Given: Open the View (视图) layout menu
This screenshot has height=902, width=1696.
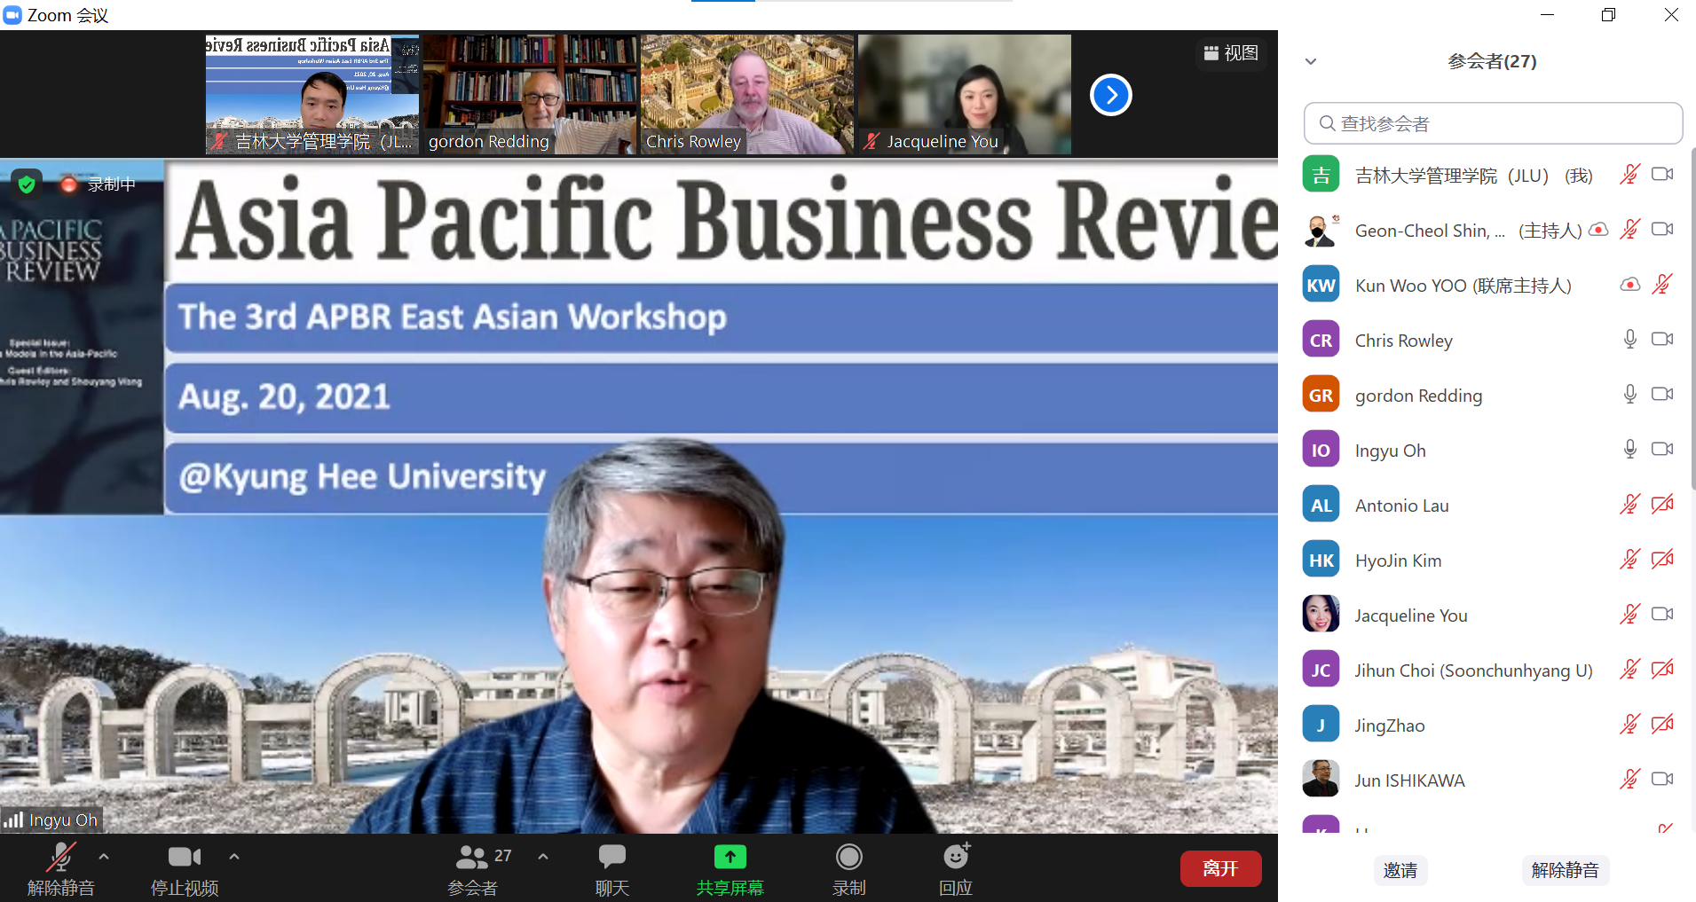Looking at the screenshot, I should pyautogui.click(x=1230, y=53).
